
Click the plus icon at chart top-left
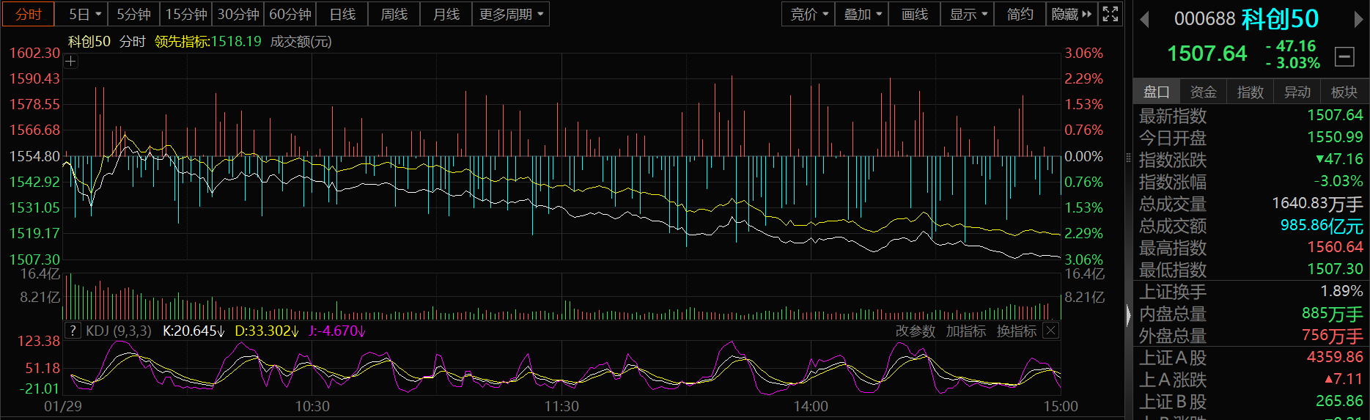70,62
